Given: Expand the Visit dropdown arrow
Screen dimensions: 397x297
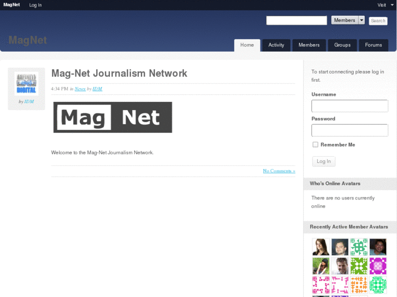Looking at the screenshot, I should click(392, 5).
